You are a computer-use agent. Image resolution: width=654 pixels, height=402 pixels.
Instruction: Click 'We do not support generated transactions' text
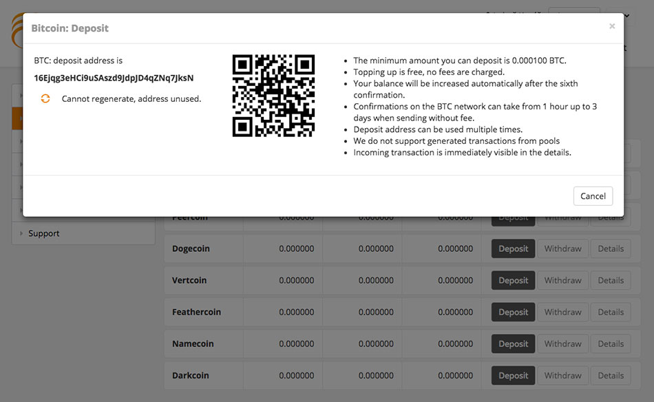456,141
